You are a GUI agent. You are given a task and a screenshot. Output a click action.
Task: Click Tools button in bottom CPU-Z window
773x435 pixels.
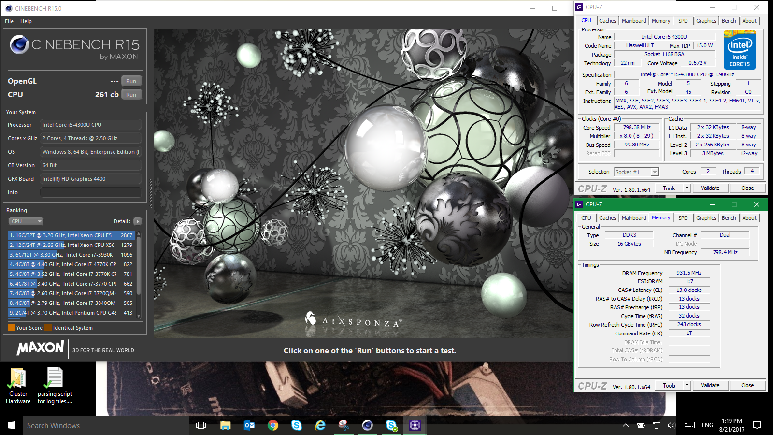coord(669,386)
